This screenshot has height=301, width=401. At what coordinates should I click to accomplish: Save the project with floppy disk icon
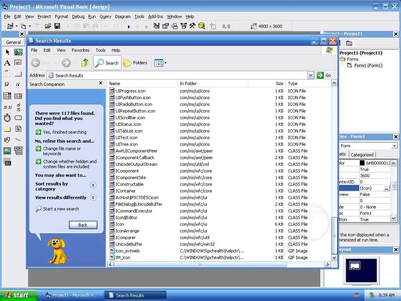[57, 26]
